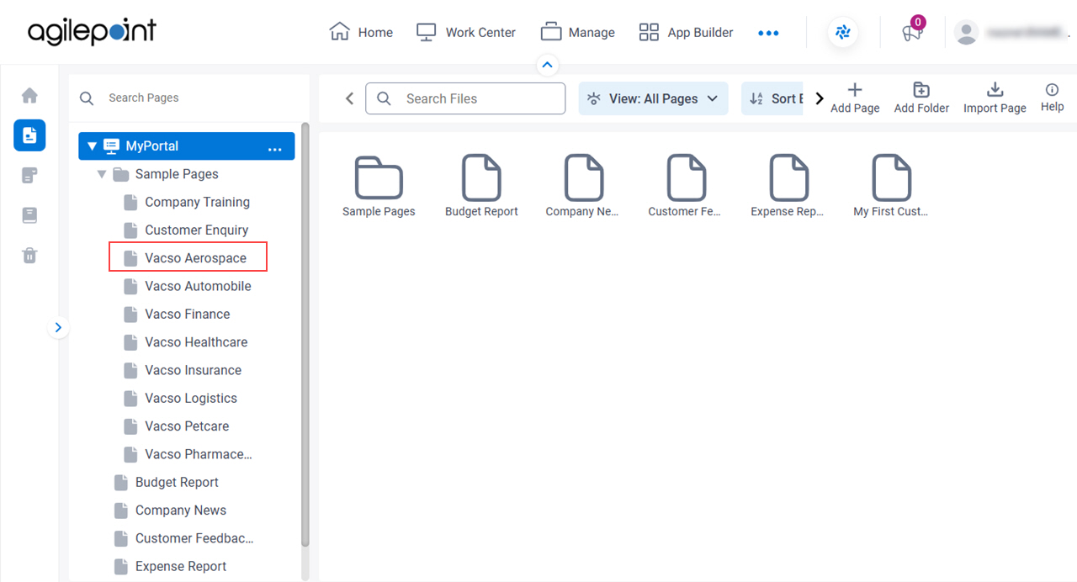
Task: Select Customer Enquiry page in tree
Action: tap(186, 230)
